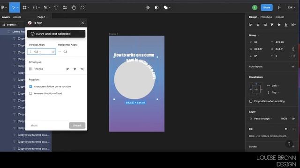Switch to the Assets tab
300x168 pixels.
pos(17,17)
